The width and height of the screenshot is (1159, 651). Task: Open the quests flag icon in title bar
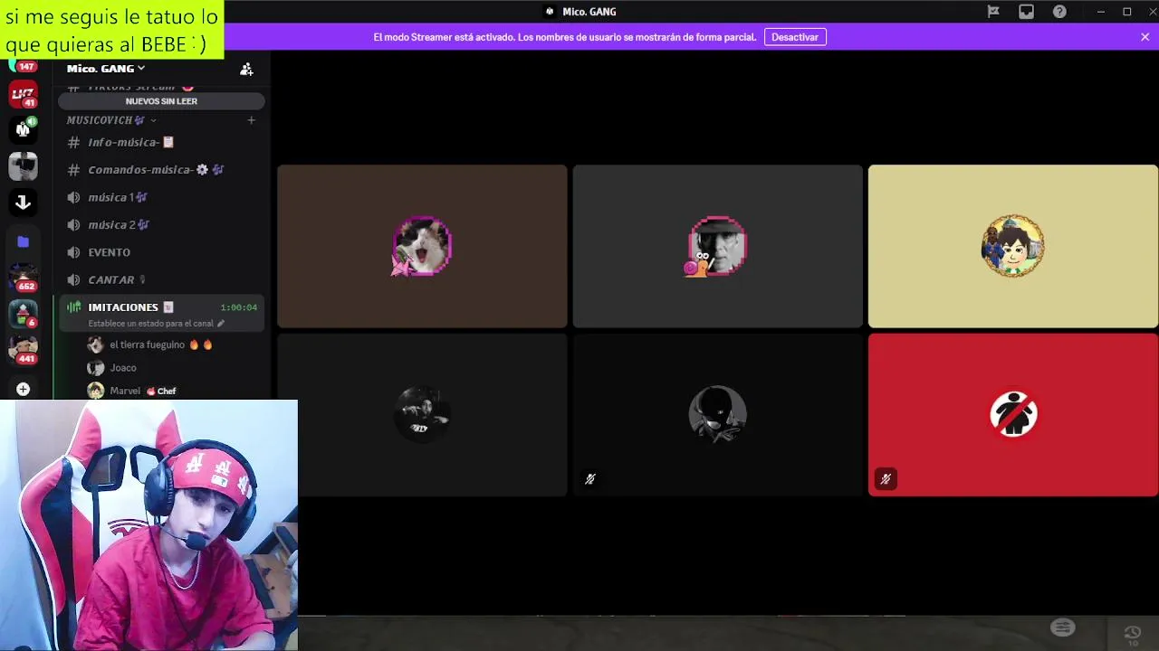(x=993, y=12)
